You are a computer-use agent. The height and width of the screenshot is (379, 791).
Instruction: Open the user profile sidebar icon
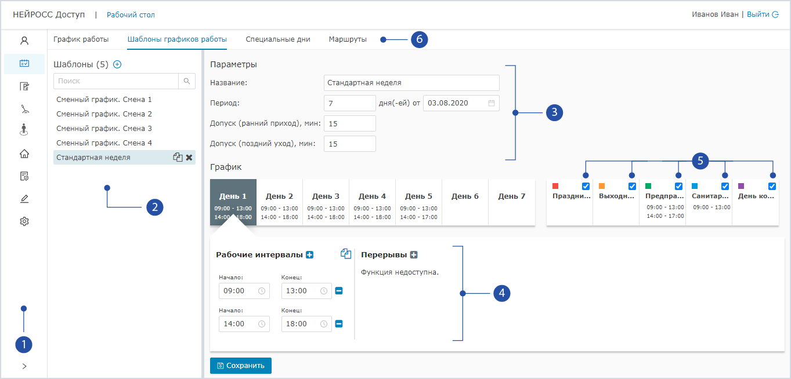click(x=24, y=41)
